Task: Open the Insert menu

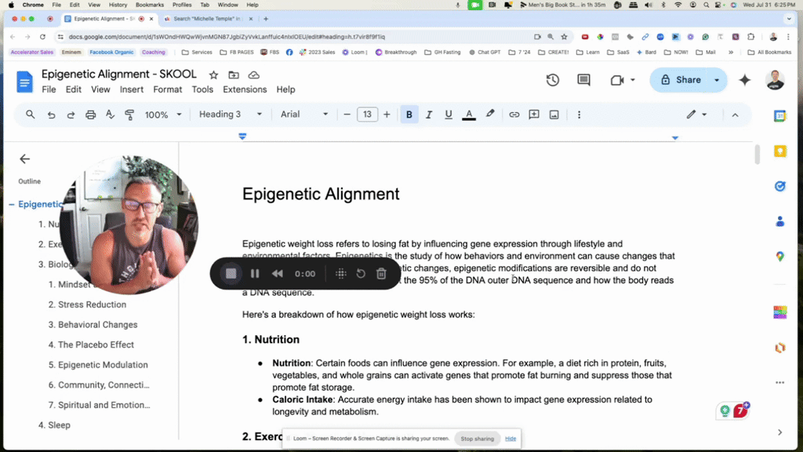Action: coord(132,89)
